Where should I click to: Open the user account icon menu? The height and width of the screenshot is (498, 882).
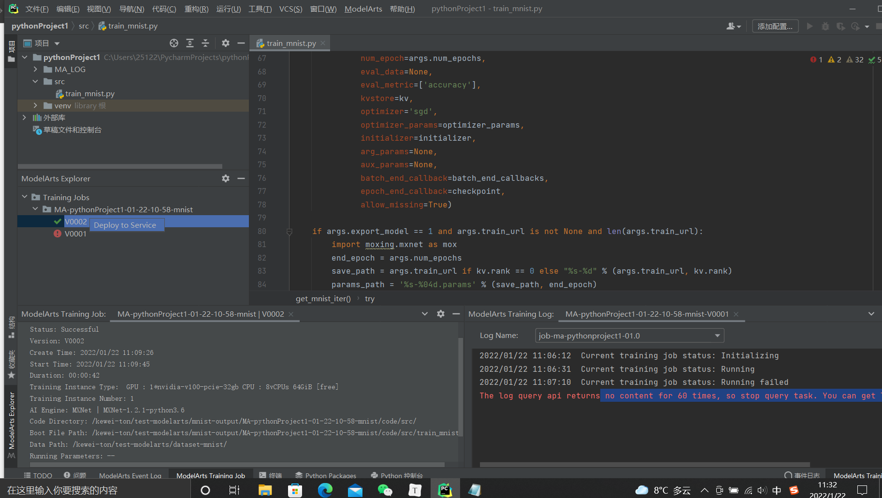coord(733,26)
